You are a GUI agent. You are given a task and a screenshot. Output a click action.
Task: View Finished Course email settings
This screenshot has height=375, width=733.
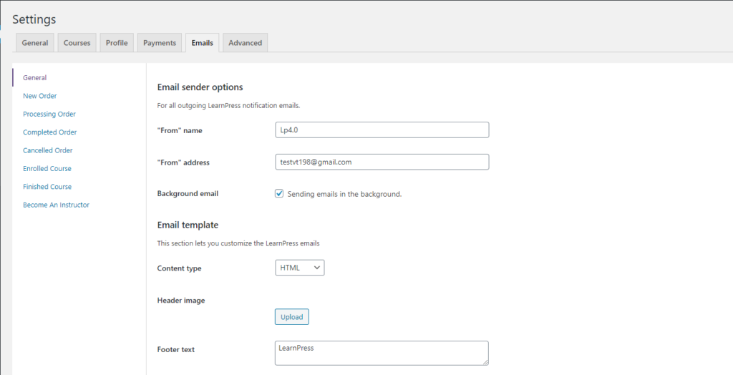pos(47,187)
